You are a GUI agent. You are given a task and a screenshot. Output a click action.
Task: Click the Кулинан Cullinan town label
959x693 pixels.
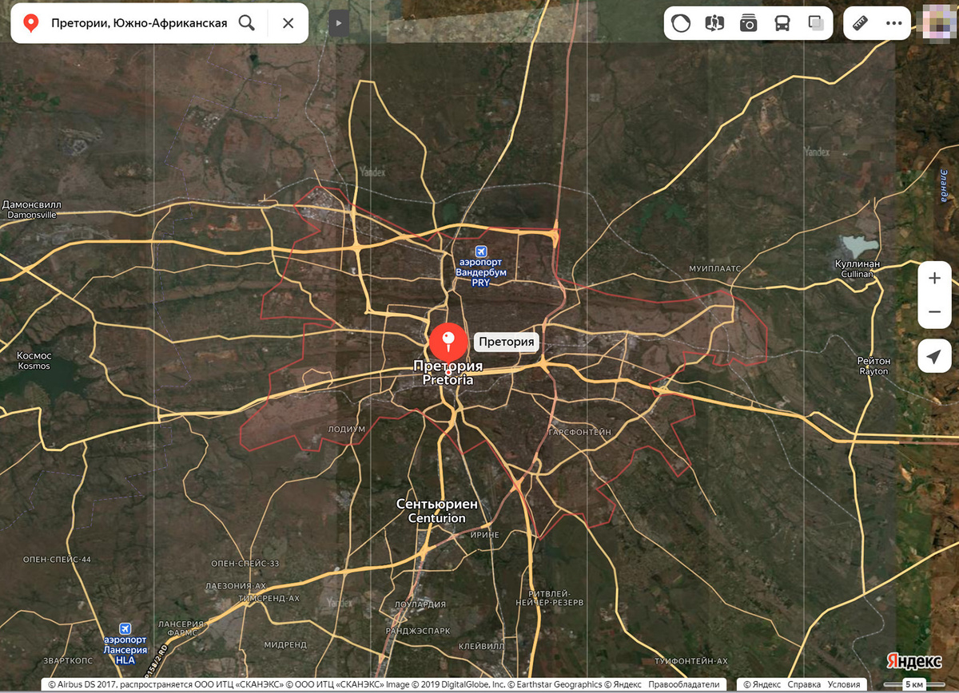[x=857, y=268]
